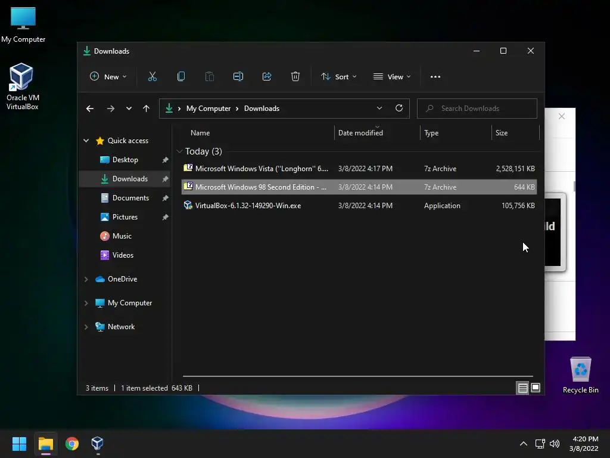Select Documents in Quick access

(x=125, y=198)
